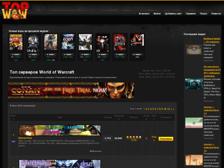
Task: Select «Добавить сайт» in the navigation
Action: [x=173, y=14]
